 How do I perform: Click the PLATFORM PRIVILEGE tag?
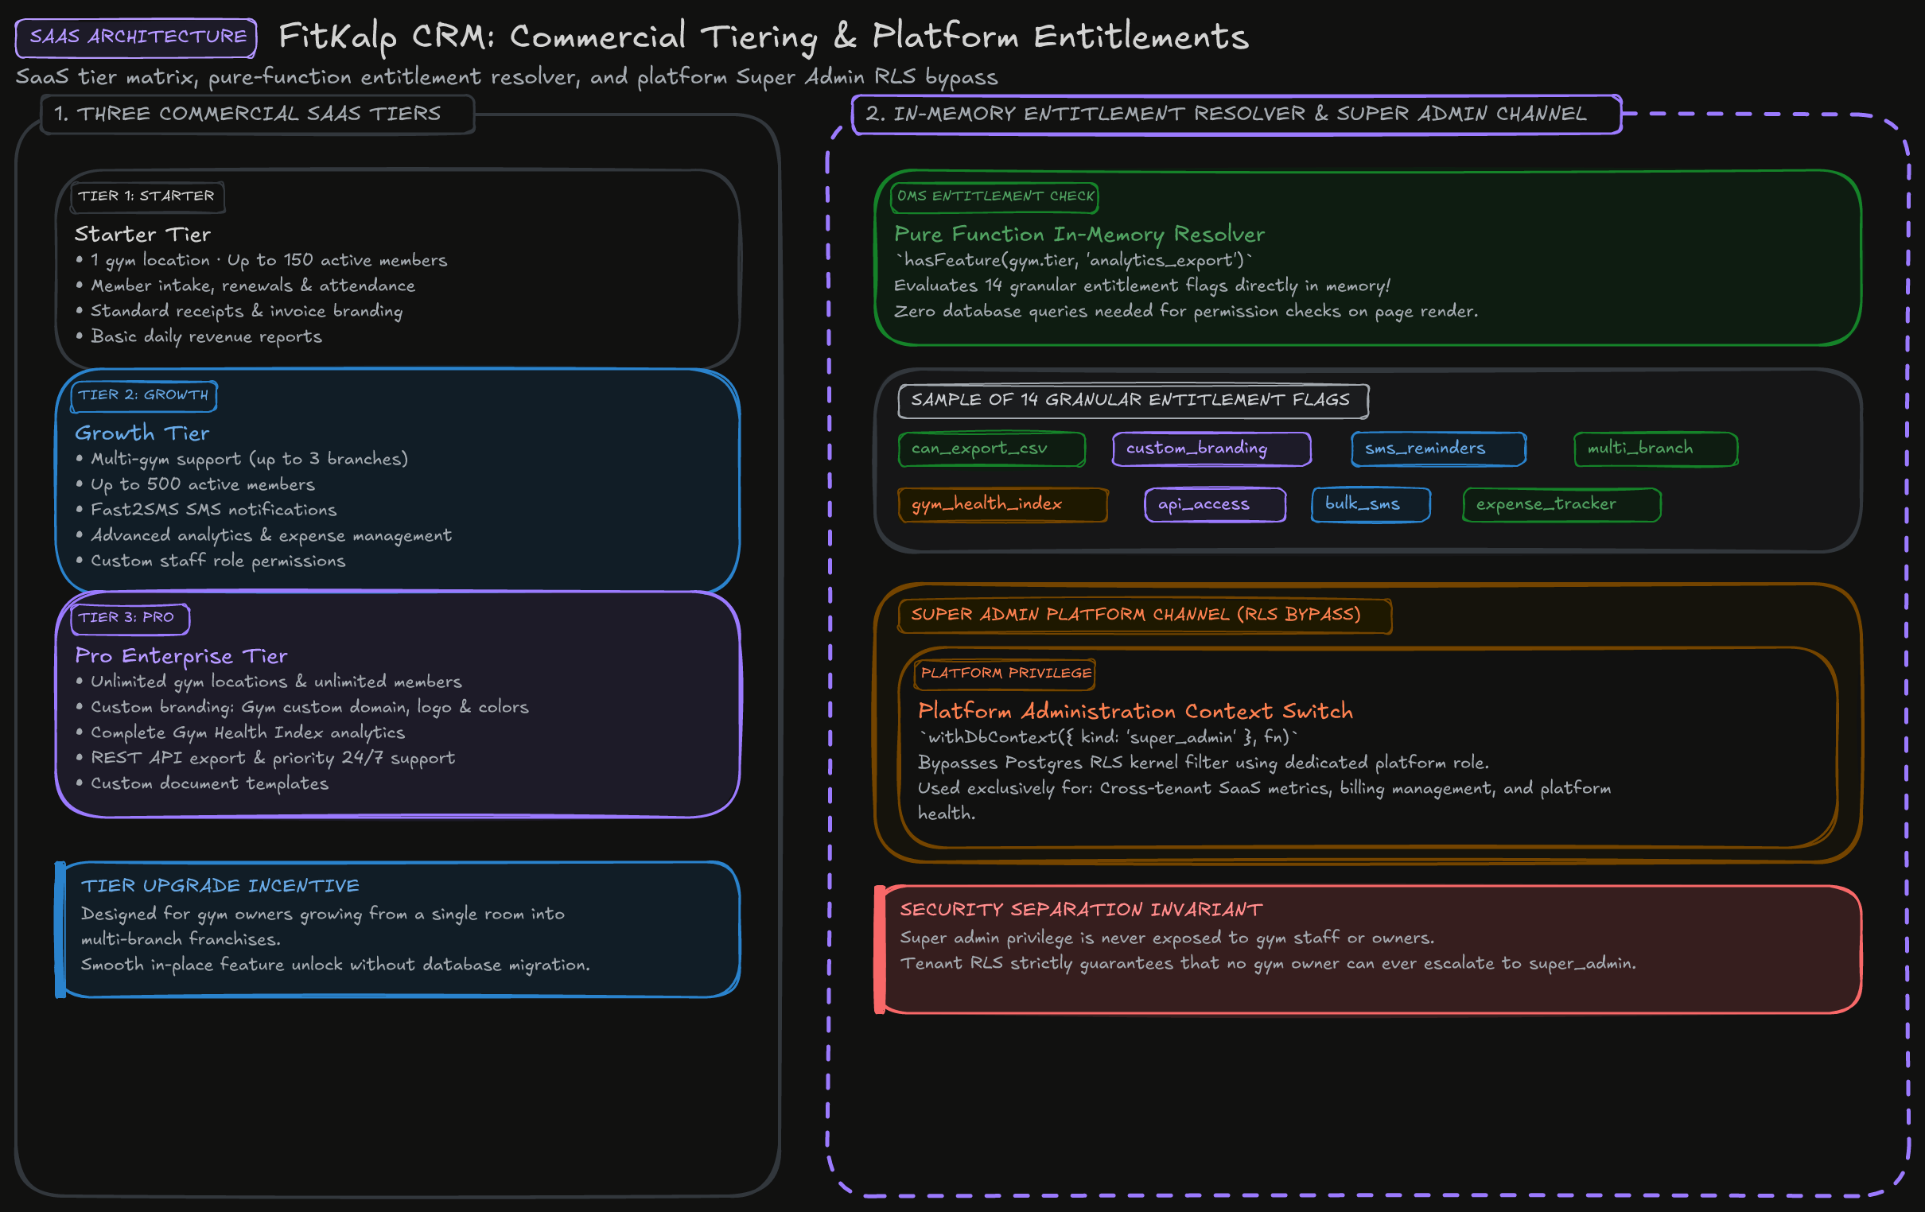pyautogui.click(x=1005, y=674)
